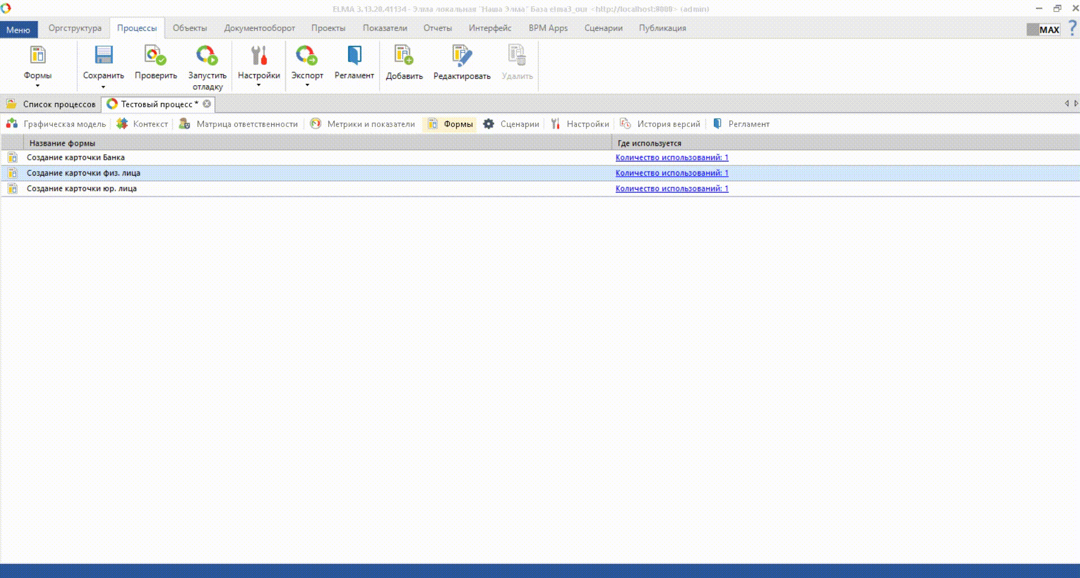Click the Редактировать form icon
Viewport: 1080px width, 578px height.
coord(461,55)
